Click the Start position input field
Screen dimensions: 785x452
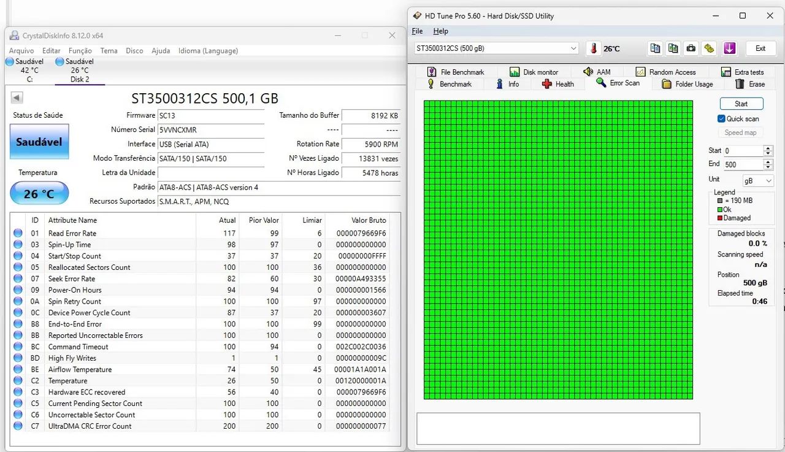pos(743,150)
